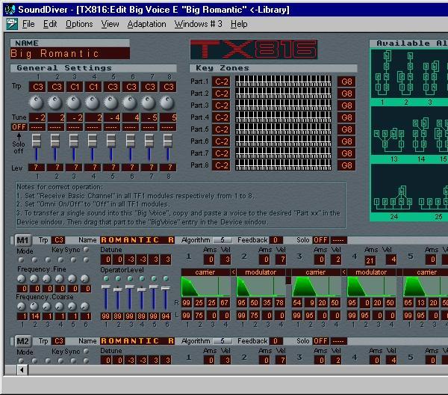Toggle General Settings OFF solo switch
448x395 pixels.
coord(19,126)
